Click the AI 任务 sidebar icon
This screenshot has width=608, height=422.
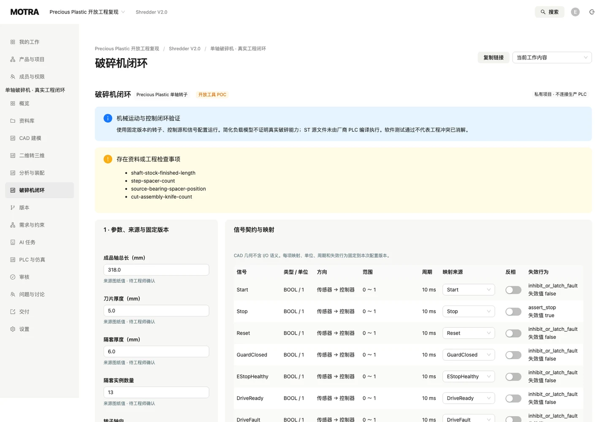click(x=13, y=242)
